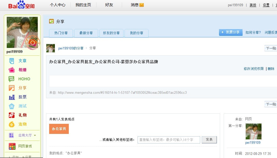This screenshot has width=277, height=158.
Task: Click pei199109 link under first sharer
Action: tap(253, 143)
